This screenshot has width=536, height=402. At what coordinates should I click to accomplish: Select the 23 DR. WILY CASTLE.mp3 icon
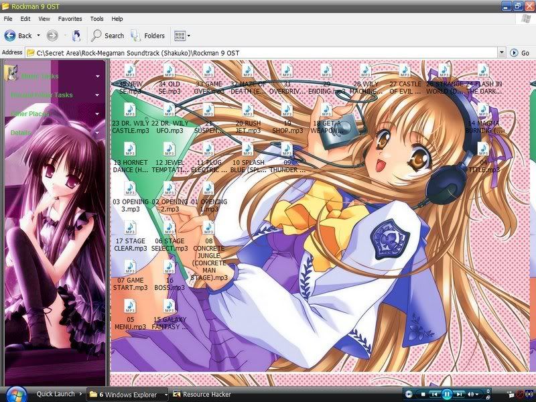pos(130,110)
